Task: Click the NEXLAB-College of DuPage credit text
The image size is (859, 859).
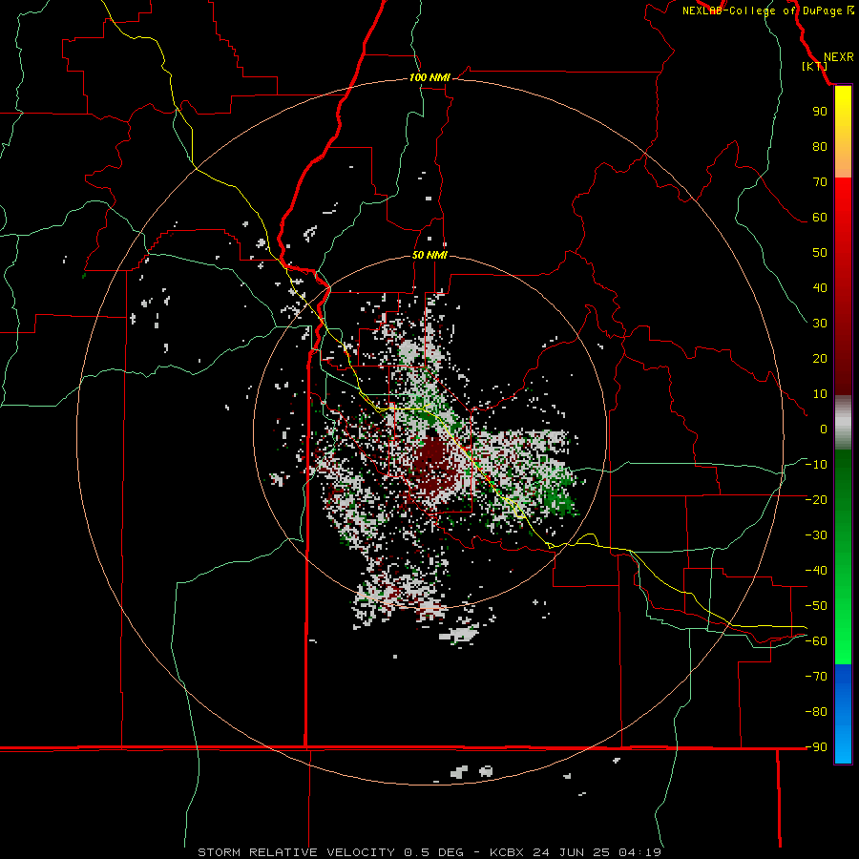Action: coord(762,10)
